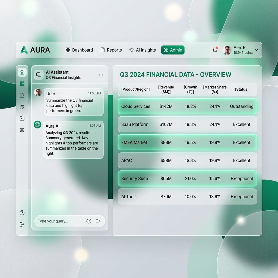This screenshot has height=278, width=278.
Task: Click the help question mark icon
Action: coord(22,213)
